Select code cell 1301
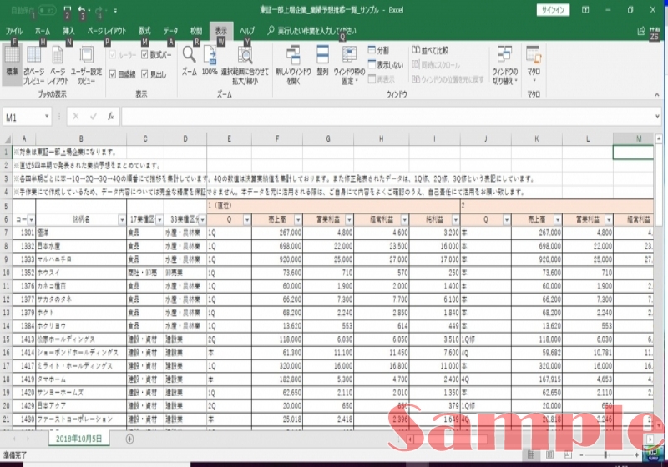The width and height of the screenshot is (668, 467). tap(24, 233)
